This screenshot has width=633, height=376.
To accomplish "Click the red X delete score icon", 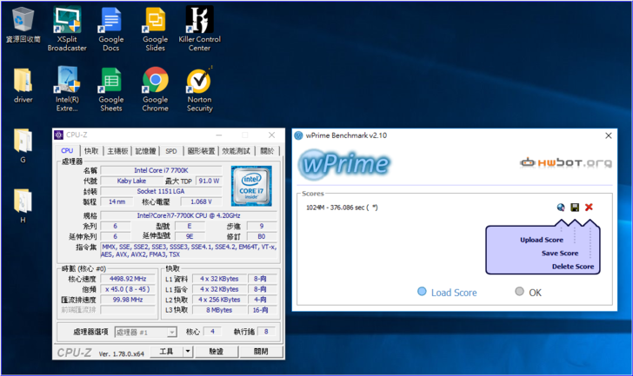I will (x=589, y=208).
